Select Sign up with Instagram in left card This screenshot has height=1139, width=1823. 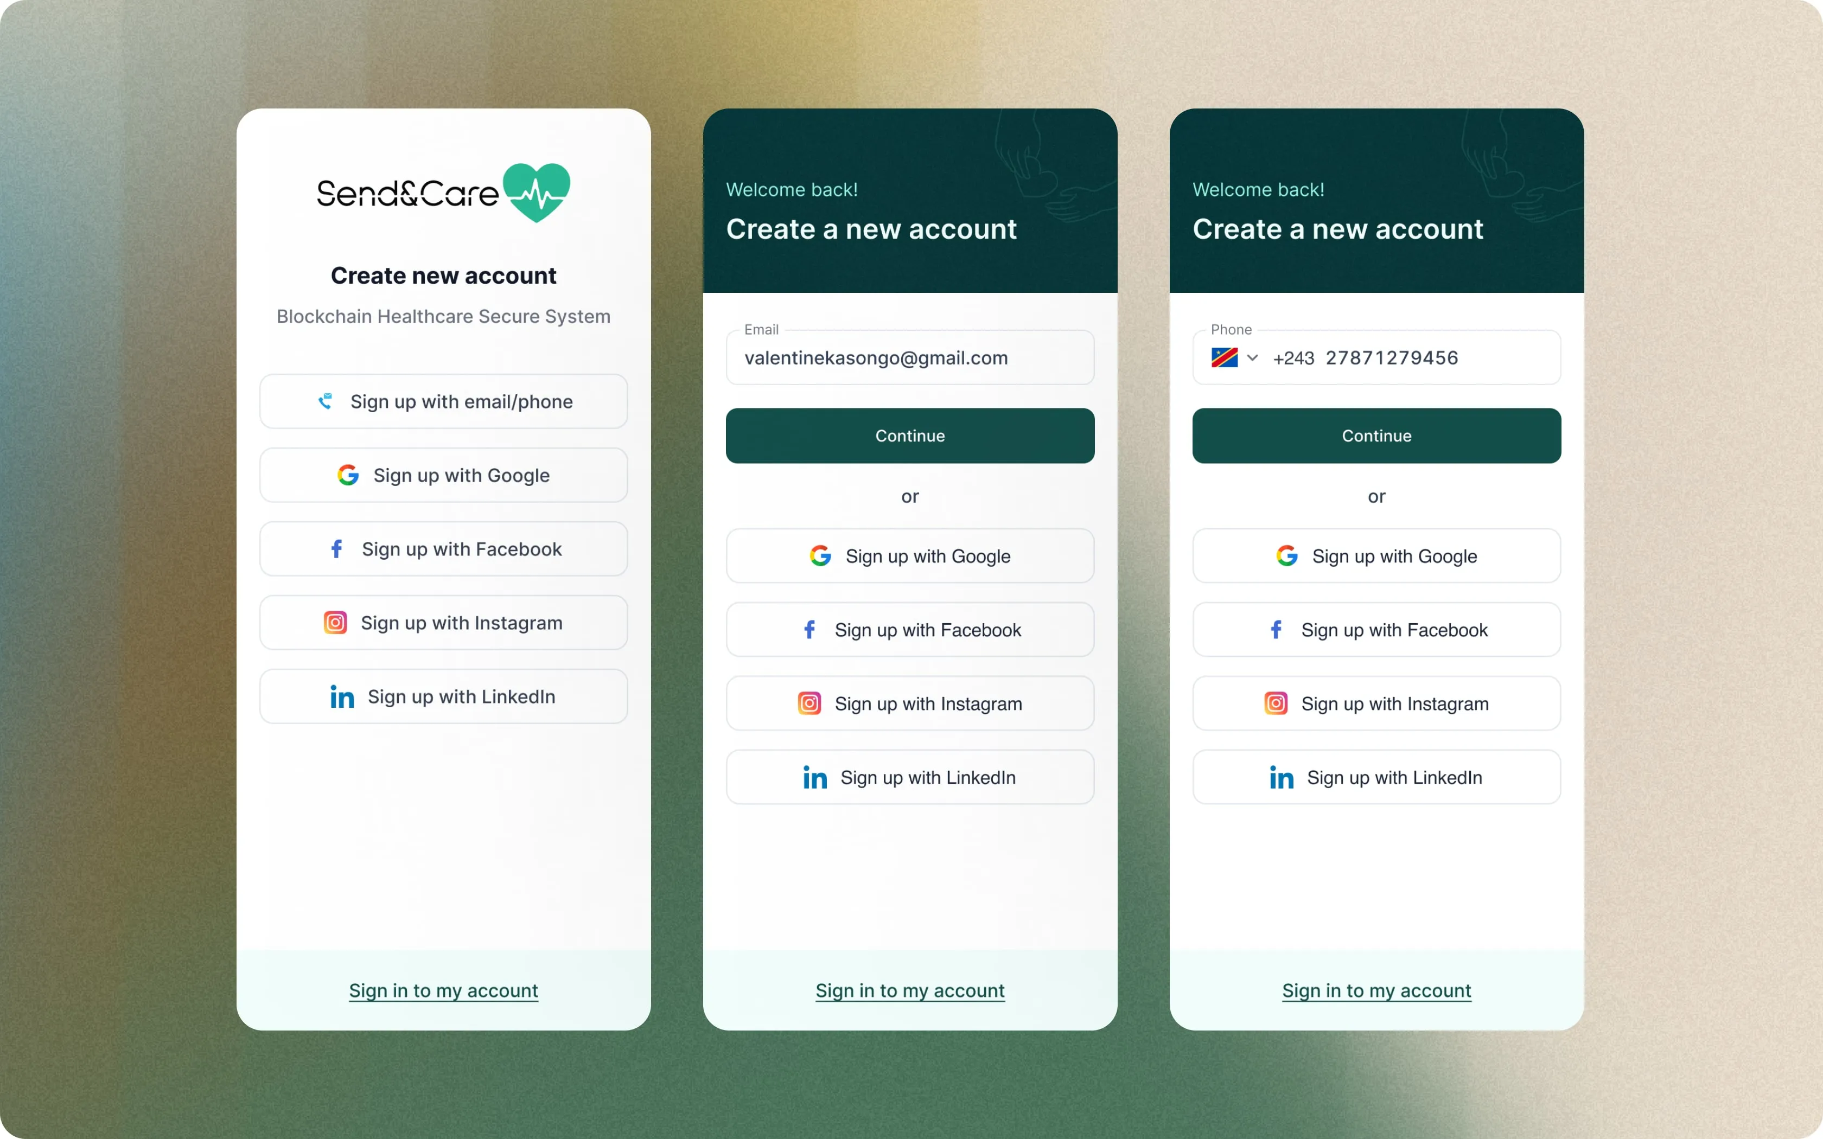444,623
